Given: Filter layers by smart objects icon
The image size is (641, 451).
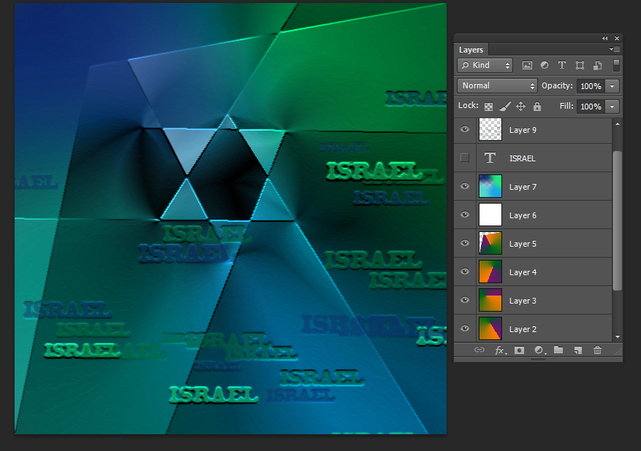Looking at the screenshot, I should click(597, 65).
